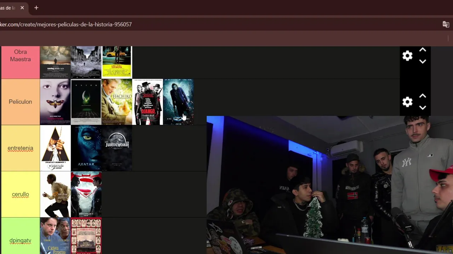The width and height of the screenshot is (453, 254).
Task: Select the Cadena Perpetua poster
Action: click(55, 236)
